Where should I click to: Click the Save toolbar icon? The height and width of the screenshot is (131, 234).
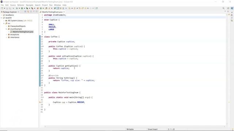pyautogui.click(x=7, y=8)
